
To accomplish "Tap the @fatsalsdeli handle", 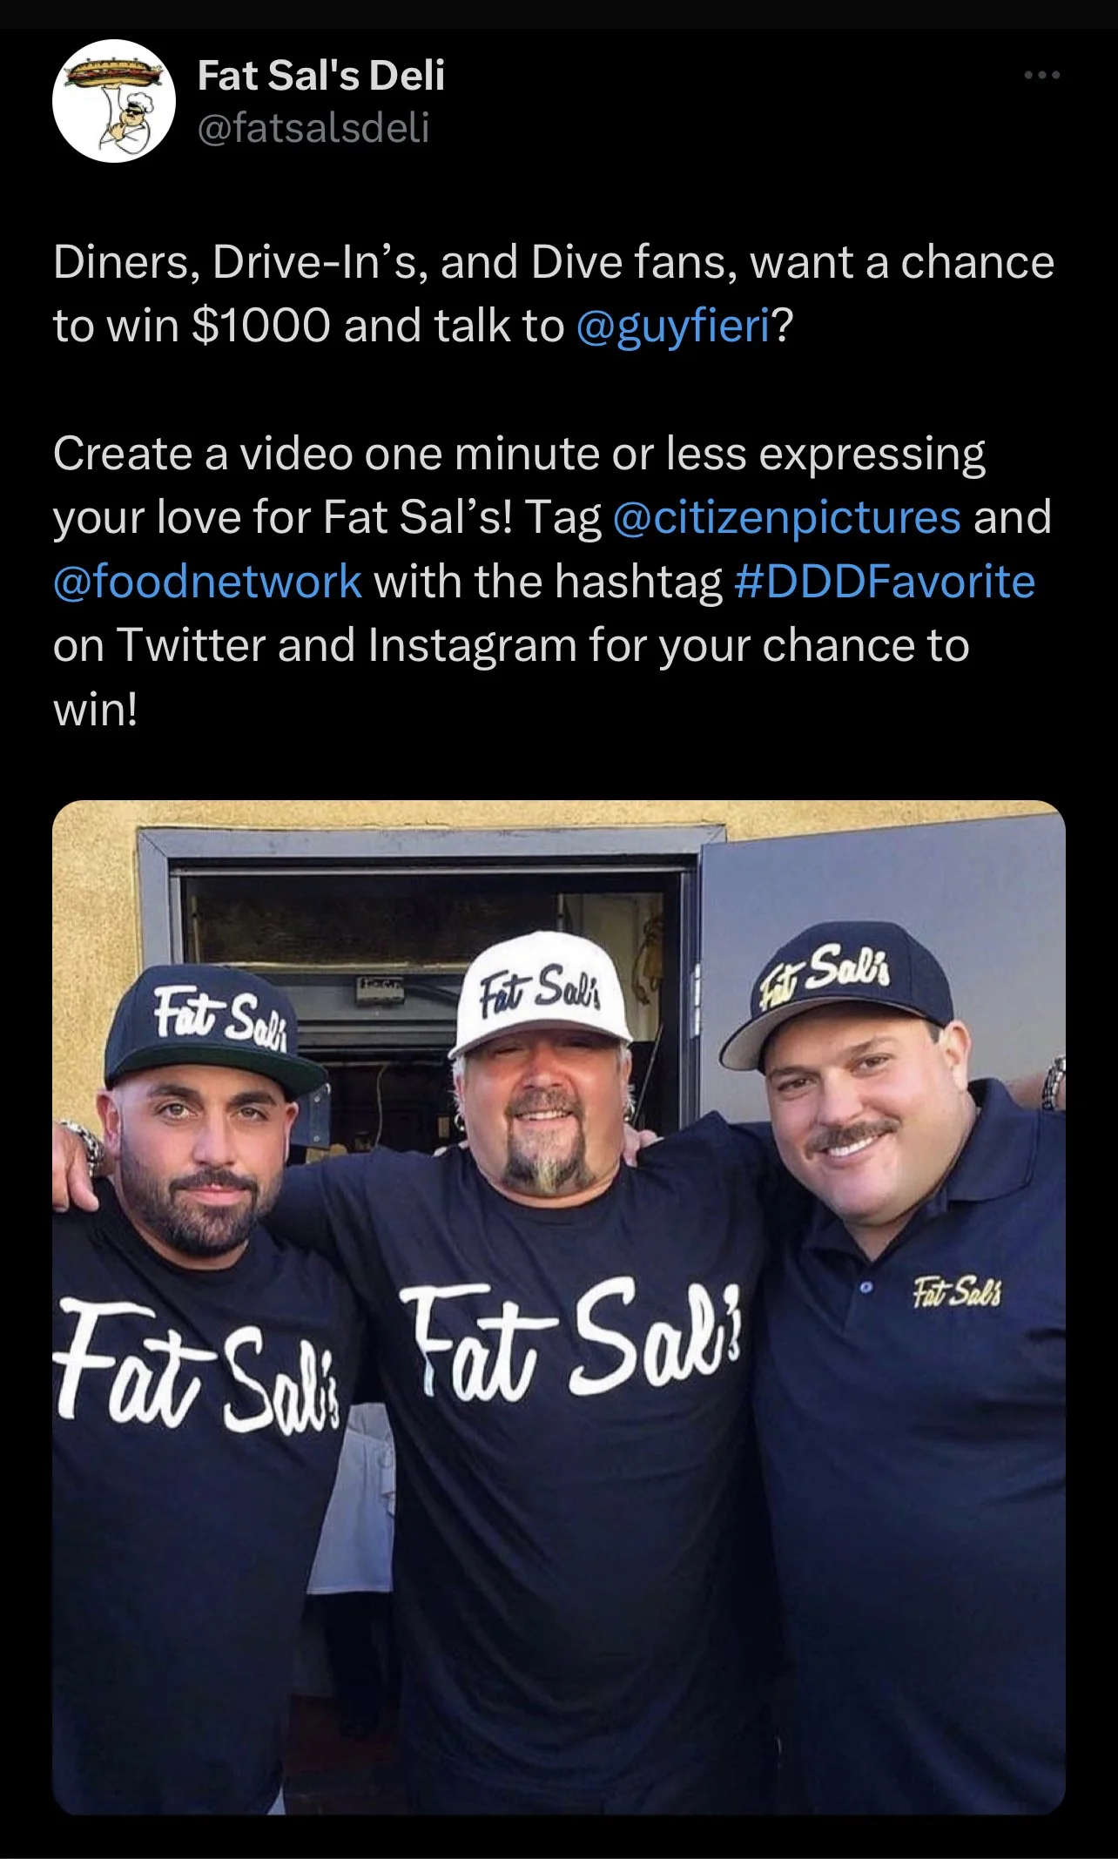I will point(313,128).
